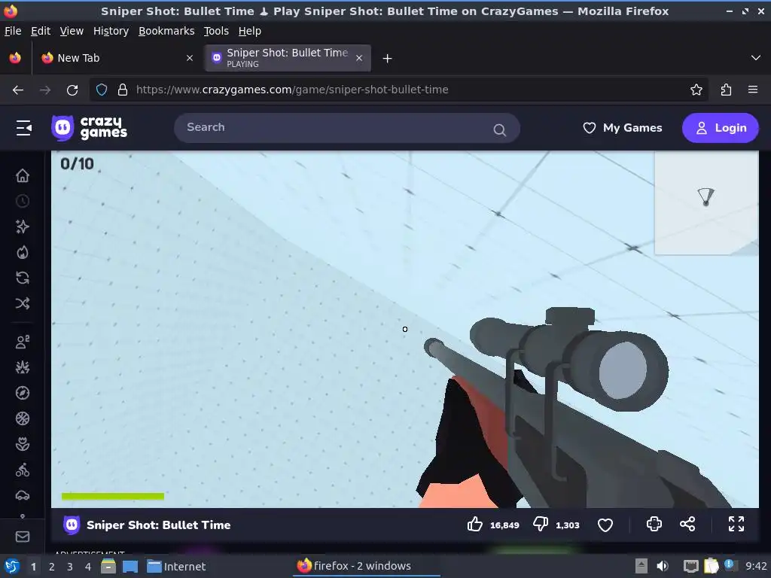Open the Edit menu
771x578 pixels.
pos(41,31)
